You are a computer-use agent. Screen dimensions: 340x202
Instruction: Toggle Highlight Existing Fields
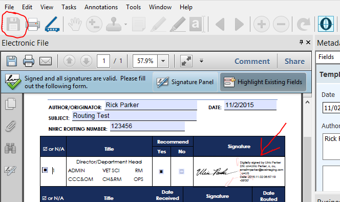pos(263,82)
